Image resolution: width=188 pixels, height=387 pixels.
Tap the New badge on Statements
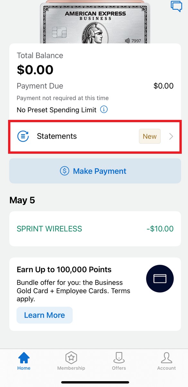click(x=149, y=136)
